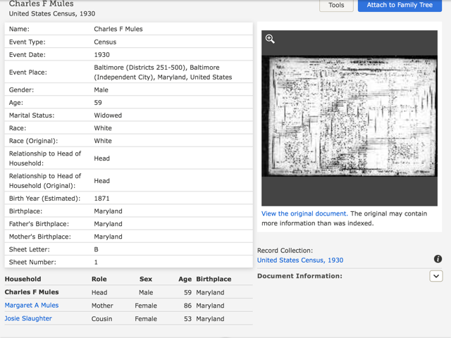The width and height of the screenshot is (451, 338).
Task: Select Charles F Mules household row
Action: 32,292
